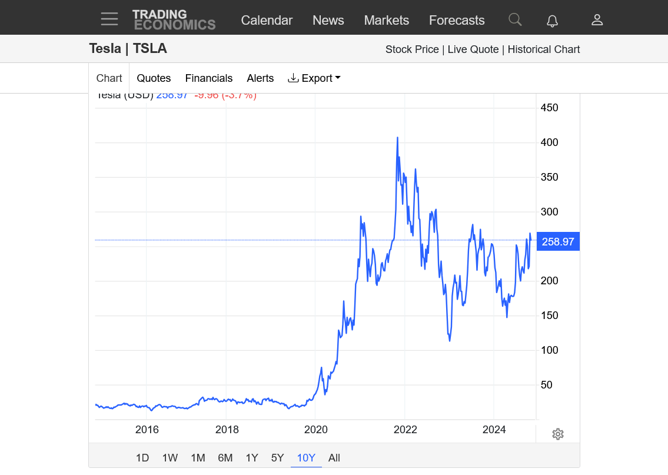This screenshot has height=475, width=668.
Task: Open the hamburger navigation menu
Action: click(109, 19)
